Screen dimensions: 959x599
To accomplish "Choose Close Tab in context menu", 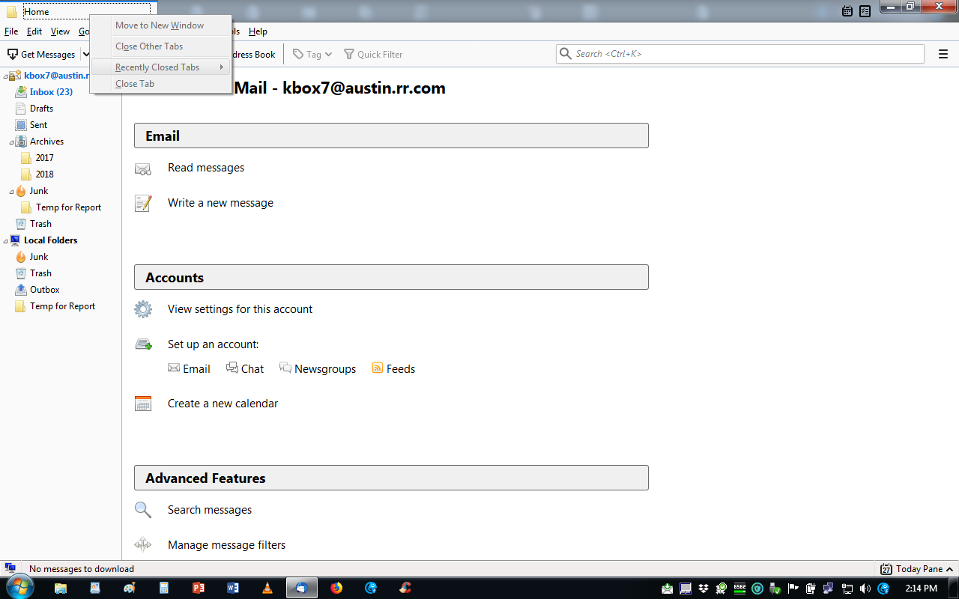I will pyautogui.click(x=161, y=84).
